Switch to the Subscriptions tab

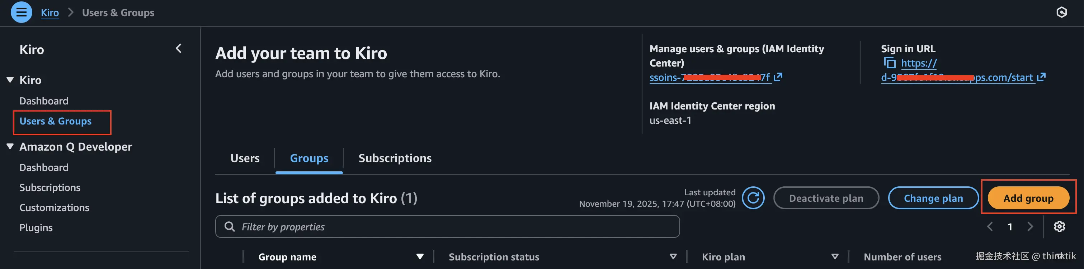[x=395, y=158]
